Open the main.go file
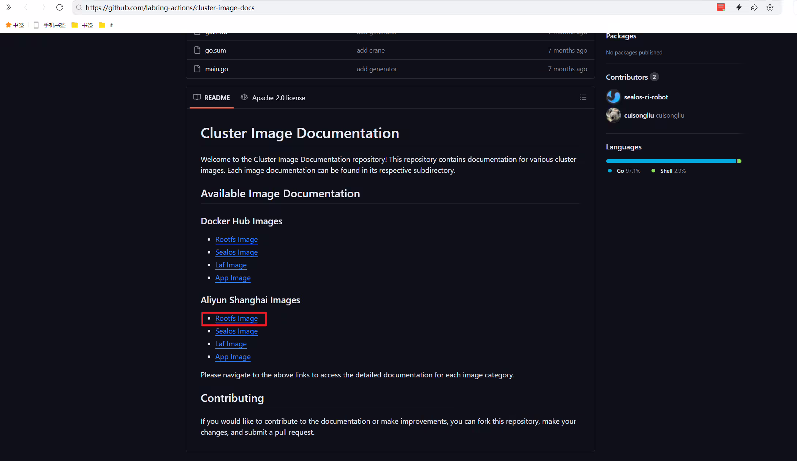 point(216,69)
